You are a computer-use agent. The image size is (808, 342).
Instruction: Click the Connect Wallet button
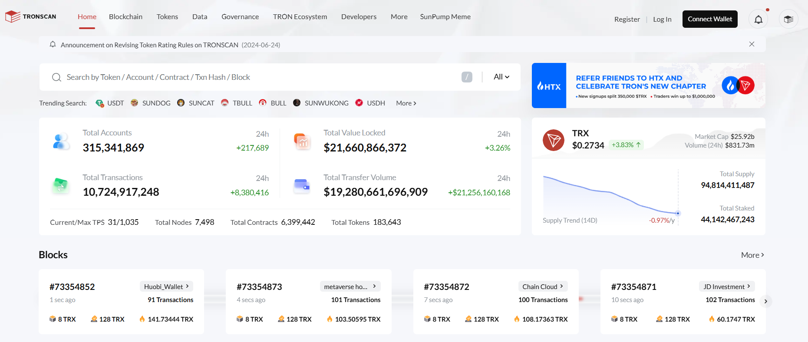click(x=710, y=19)
